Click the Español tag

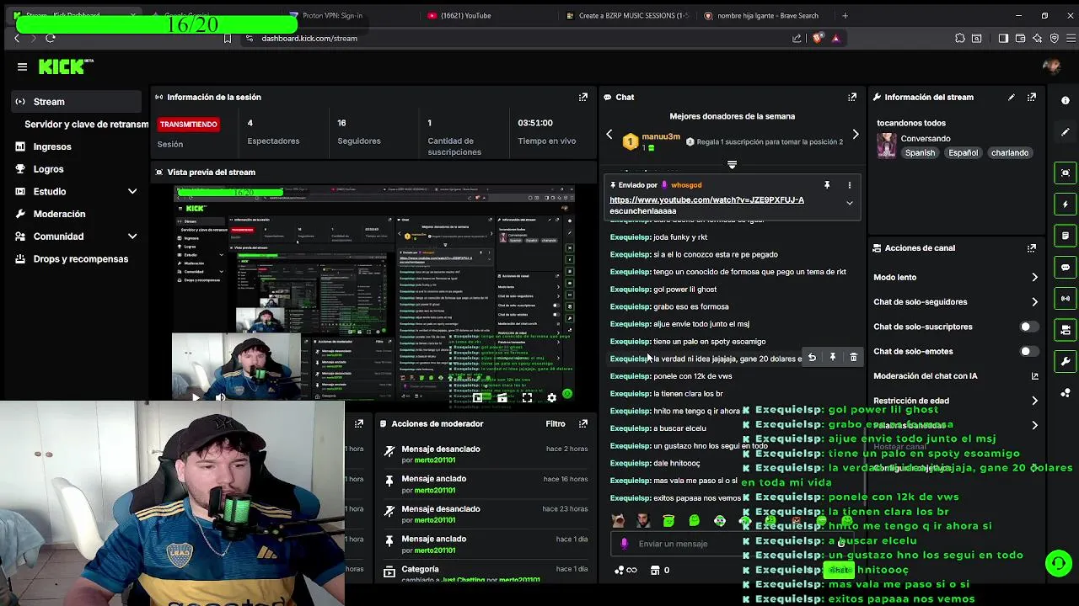click(x=963, y=153)
